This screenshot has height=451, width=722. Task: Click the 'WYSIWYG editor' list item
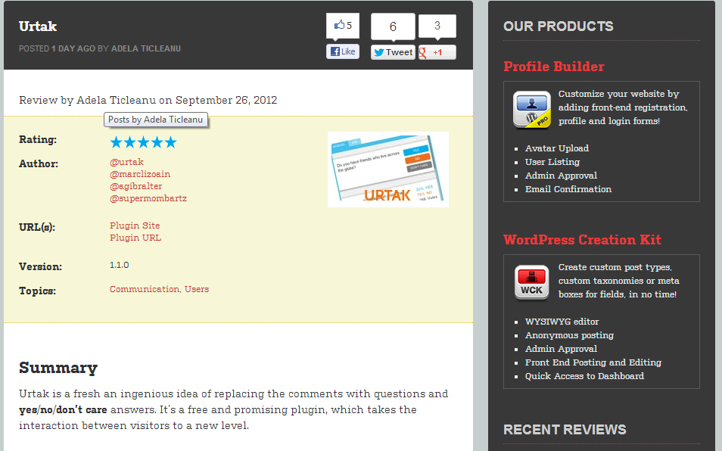click(562, 322)
